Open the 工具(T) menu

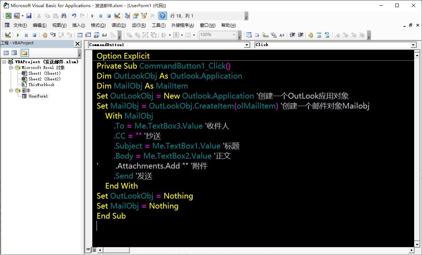pos(159,25)
